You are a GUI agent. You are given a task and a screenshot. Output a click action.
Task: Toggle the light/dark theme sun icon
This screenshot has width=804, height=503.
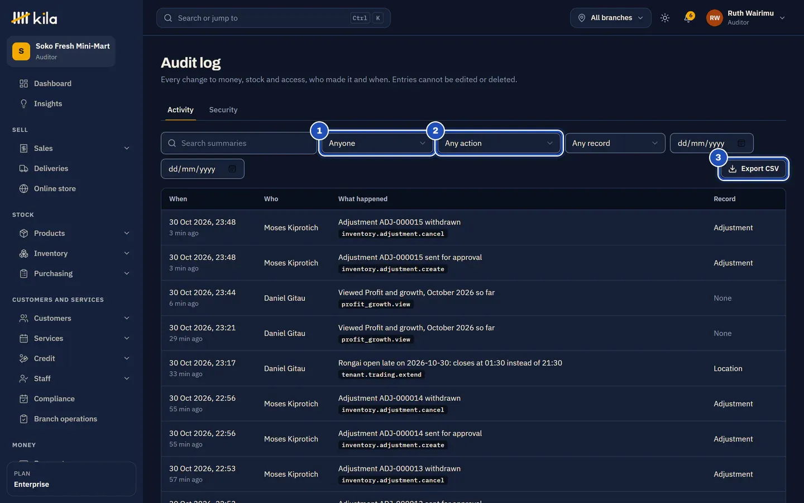[x=664, y=18]
